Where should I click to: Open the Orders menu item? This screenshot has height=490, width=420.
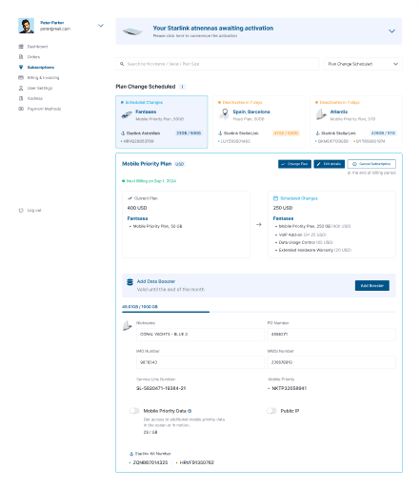33,57
